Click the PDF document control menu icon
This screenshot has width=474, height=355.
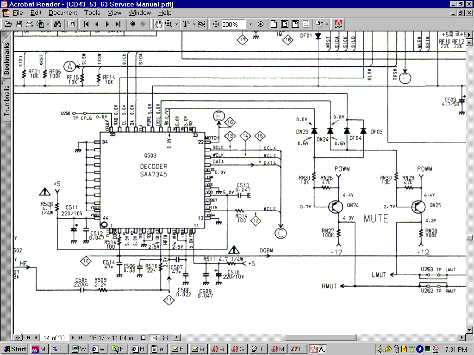point(6,12)
